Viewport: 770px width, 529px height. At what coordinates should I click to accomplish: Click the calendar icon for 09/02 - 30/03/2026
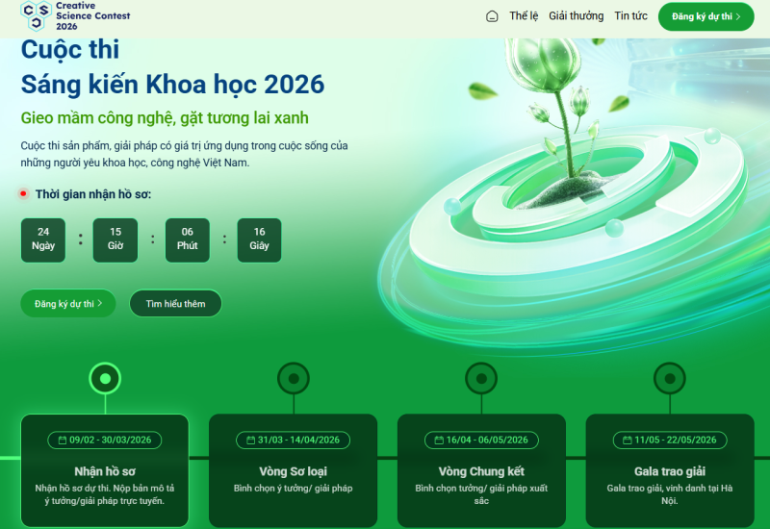(62, 441)
